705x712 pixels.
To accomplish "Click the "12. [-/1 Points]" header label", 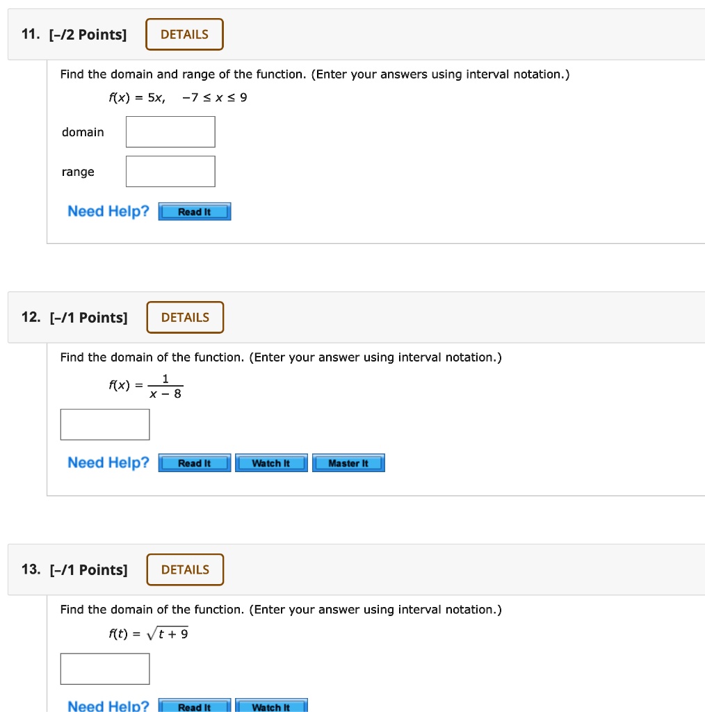I will 75,318.
